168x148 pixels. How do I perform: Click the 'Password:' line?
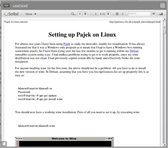(x=24, y=92)
